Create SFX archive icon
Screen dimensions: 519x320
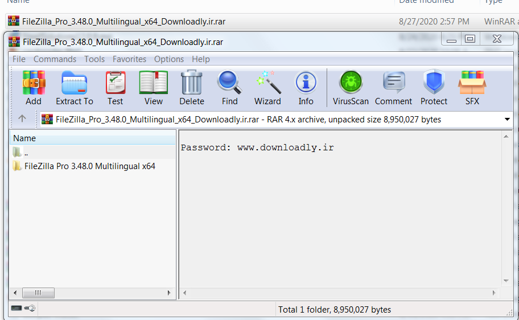point(472,83)
